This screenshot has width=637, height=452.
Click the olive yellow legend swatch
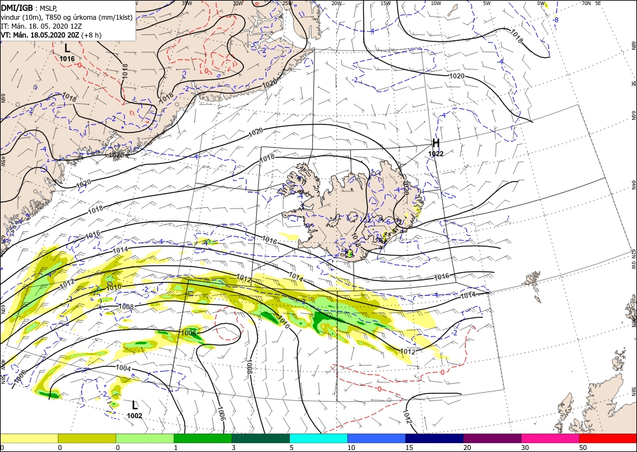(87, 438)
